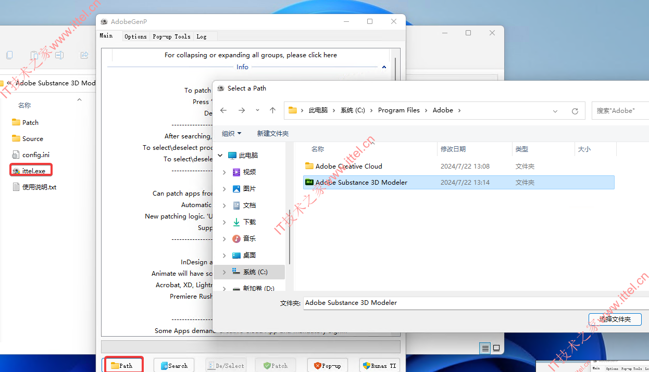649x372 pixels.
Task: Select the Adobe Substance 3D Modeler folder
Action: (458, 182)
